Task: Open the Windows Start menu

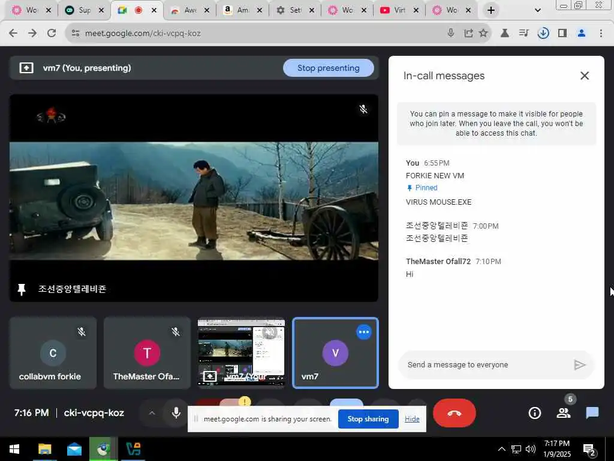Action: 14,449
